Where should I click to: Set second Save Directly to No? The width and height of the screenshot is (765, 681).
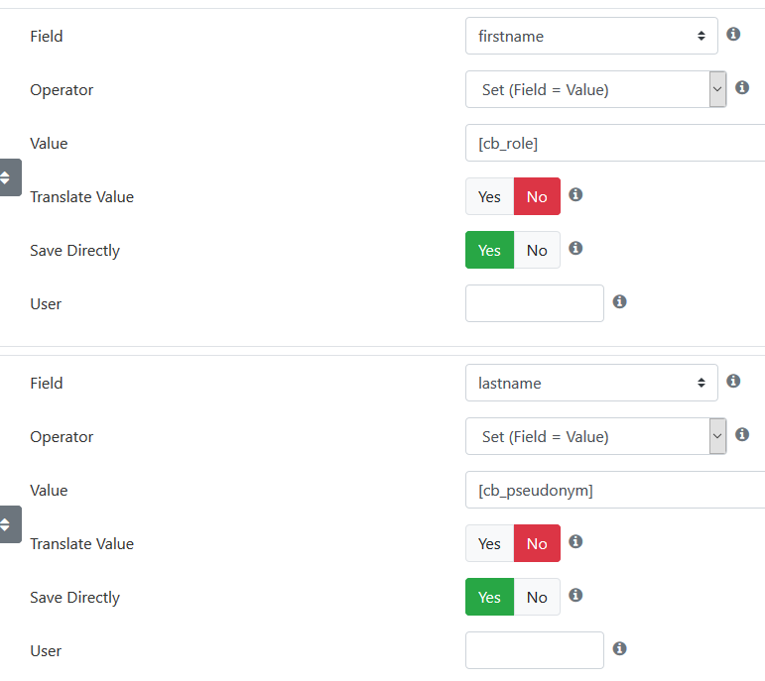pyautogui.click(x=537, y=597)
